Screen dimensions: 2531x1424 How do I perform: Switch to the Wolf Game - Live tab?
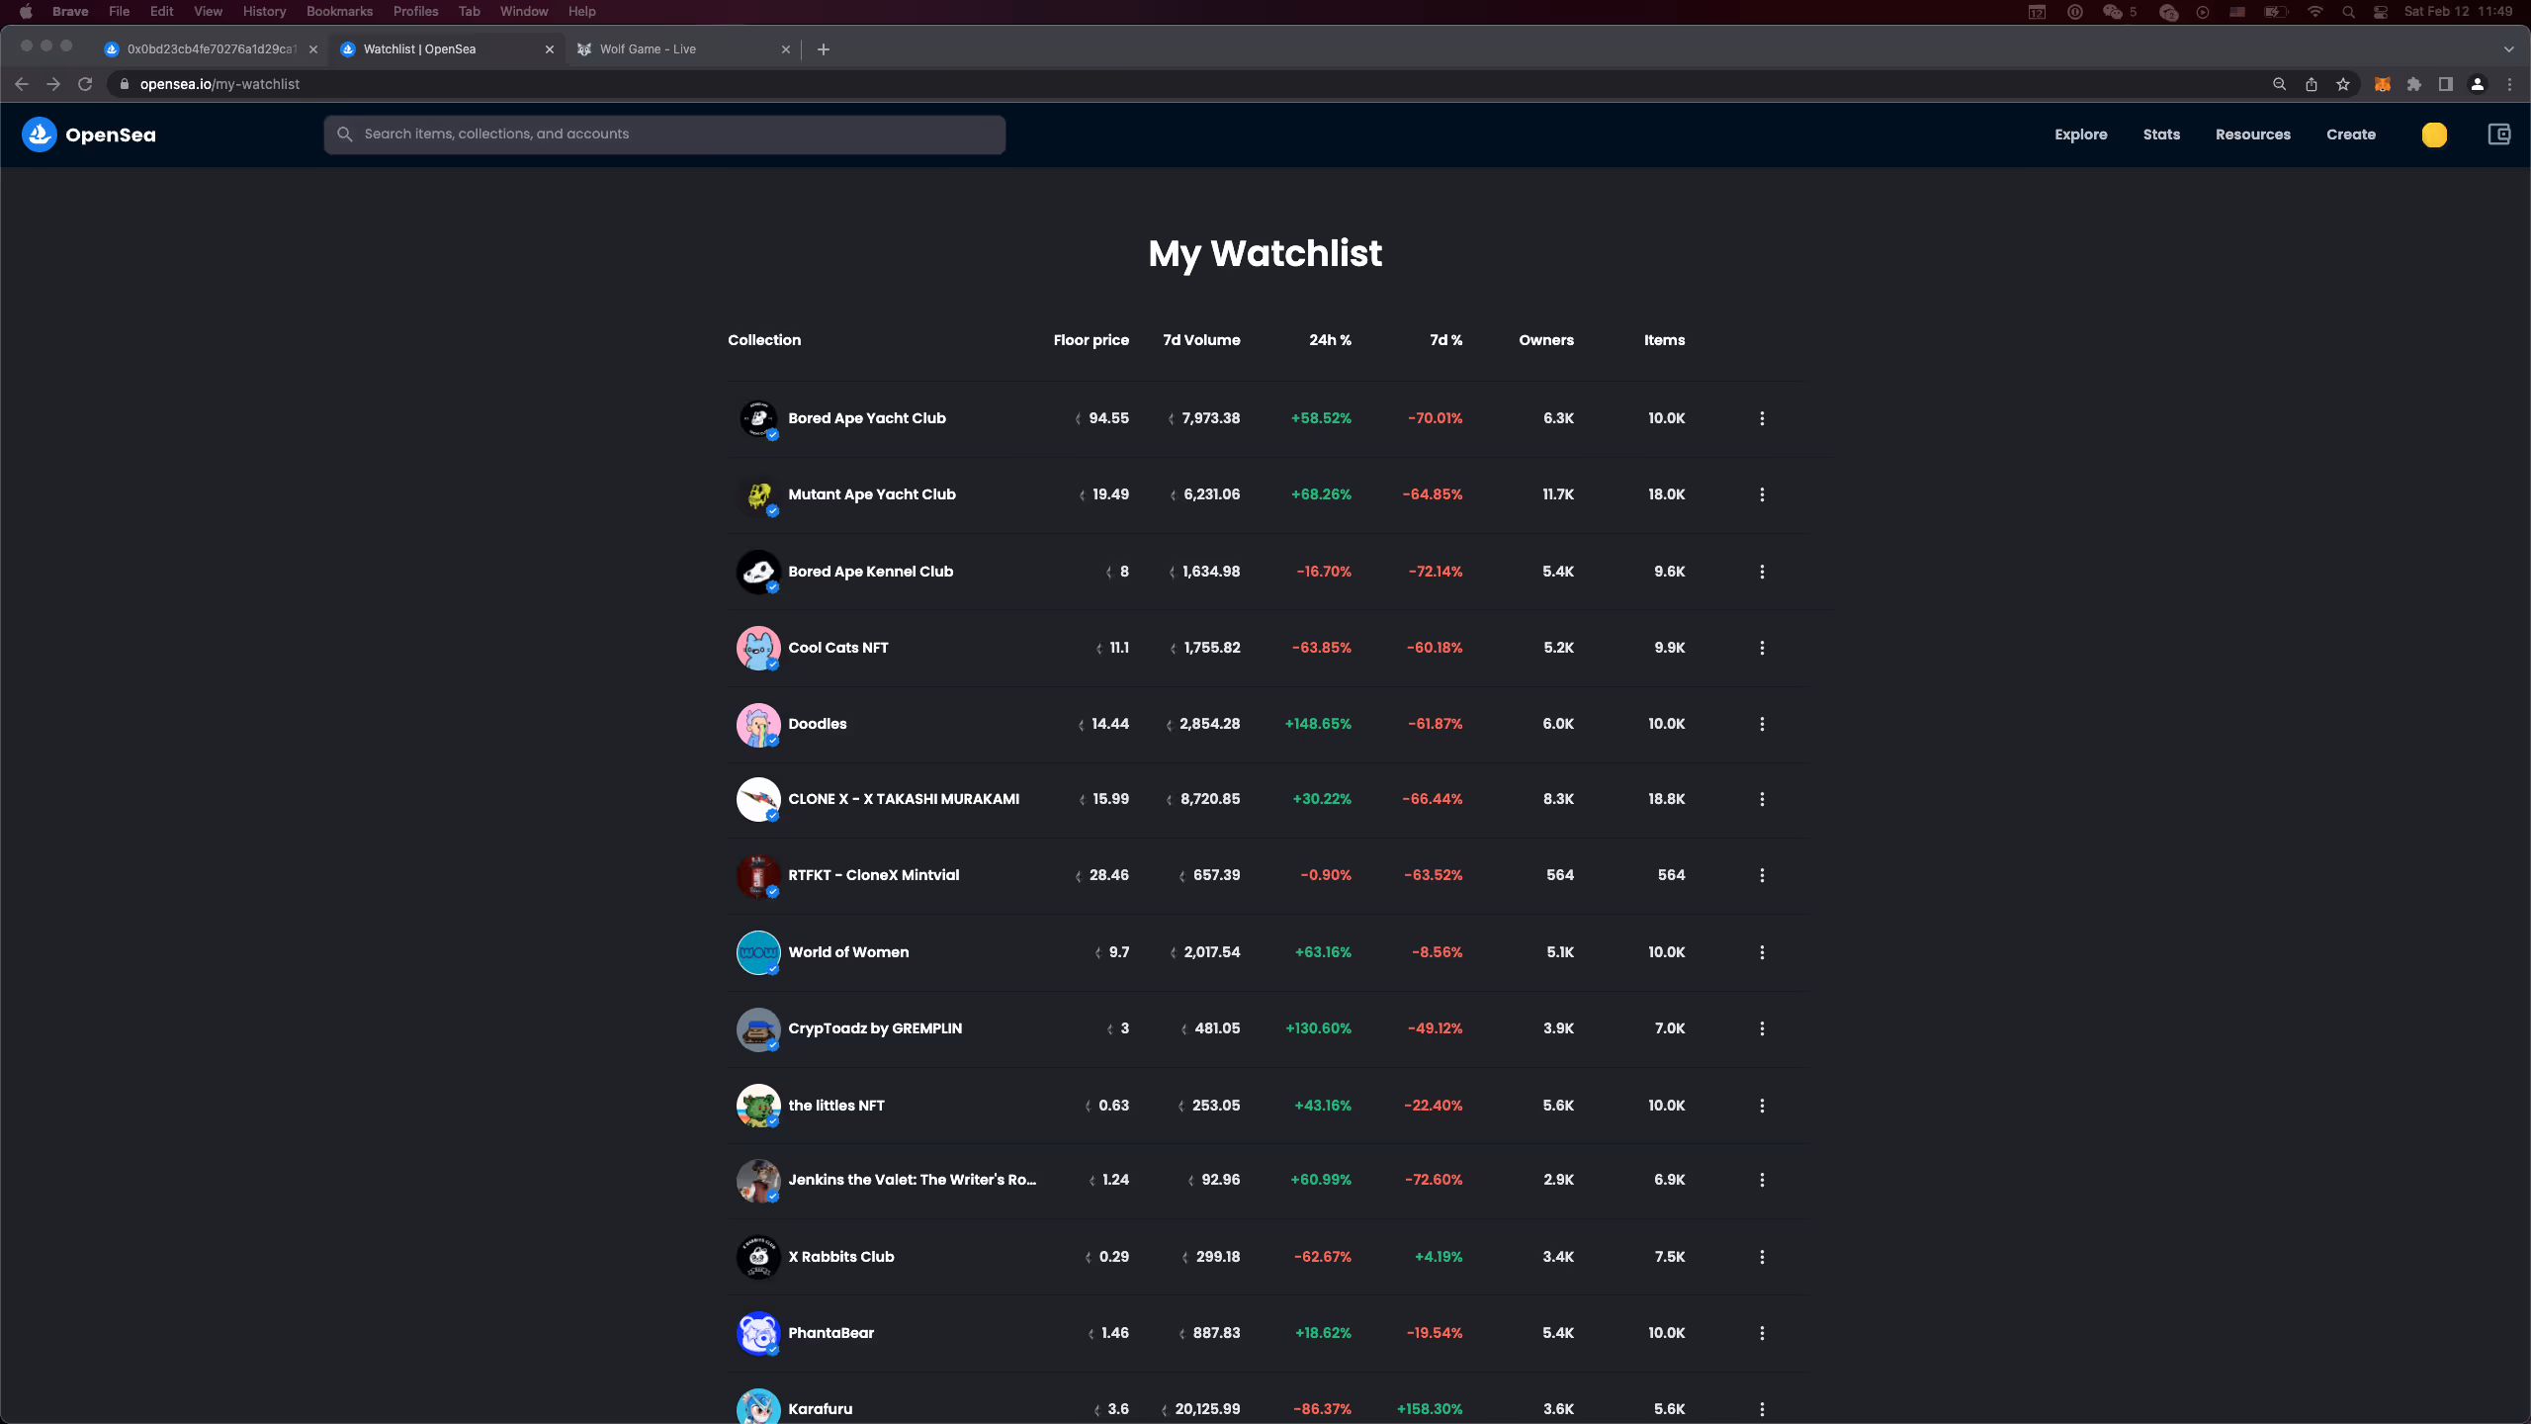coord(648,49)
